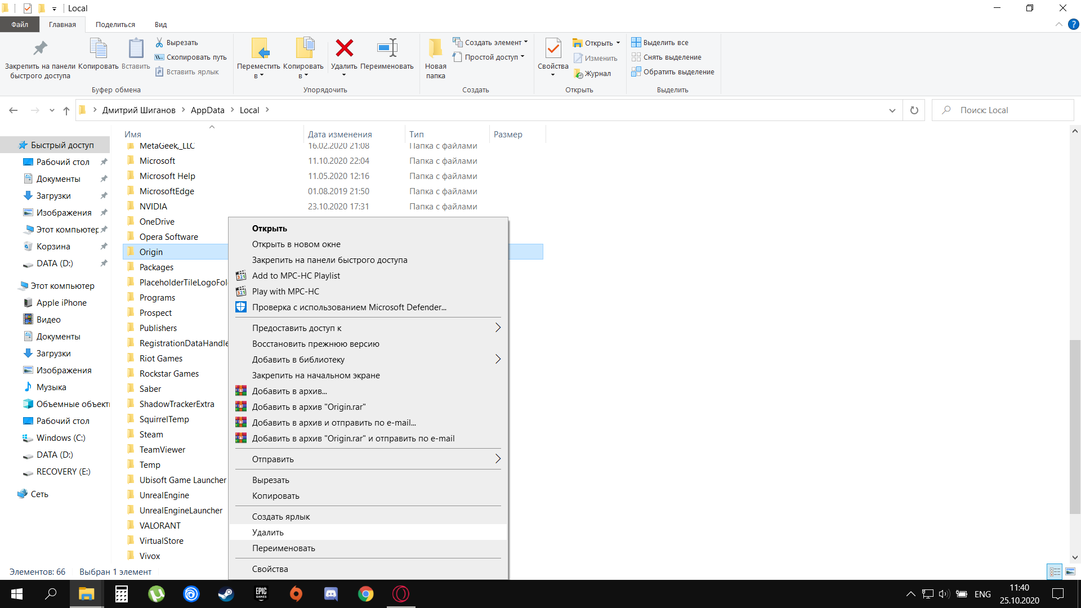Click the red Удалить X icon

(344, 48)
